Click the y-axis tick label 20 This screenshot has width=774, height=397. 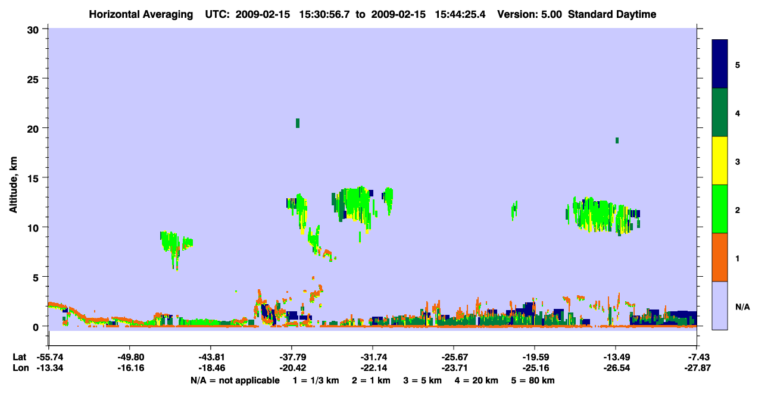tap(34, 128)
